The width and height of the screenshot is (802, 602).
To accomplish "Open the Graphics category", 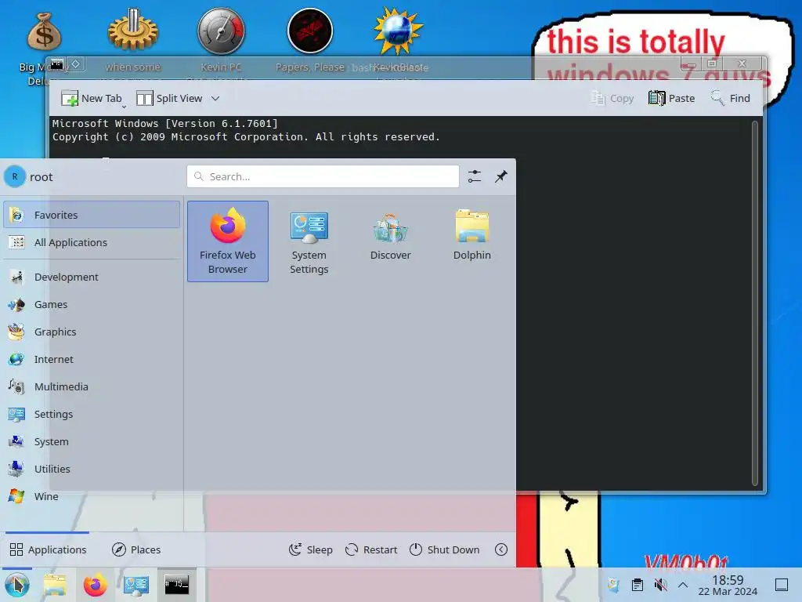I will [92, 332].
